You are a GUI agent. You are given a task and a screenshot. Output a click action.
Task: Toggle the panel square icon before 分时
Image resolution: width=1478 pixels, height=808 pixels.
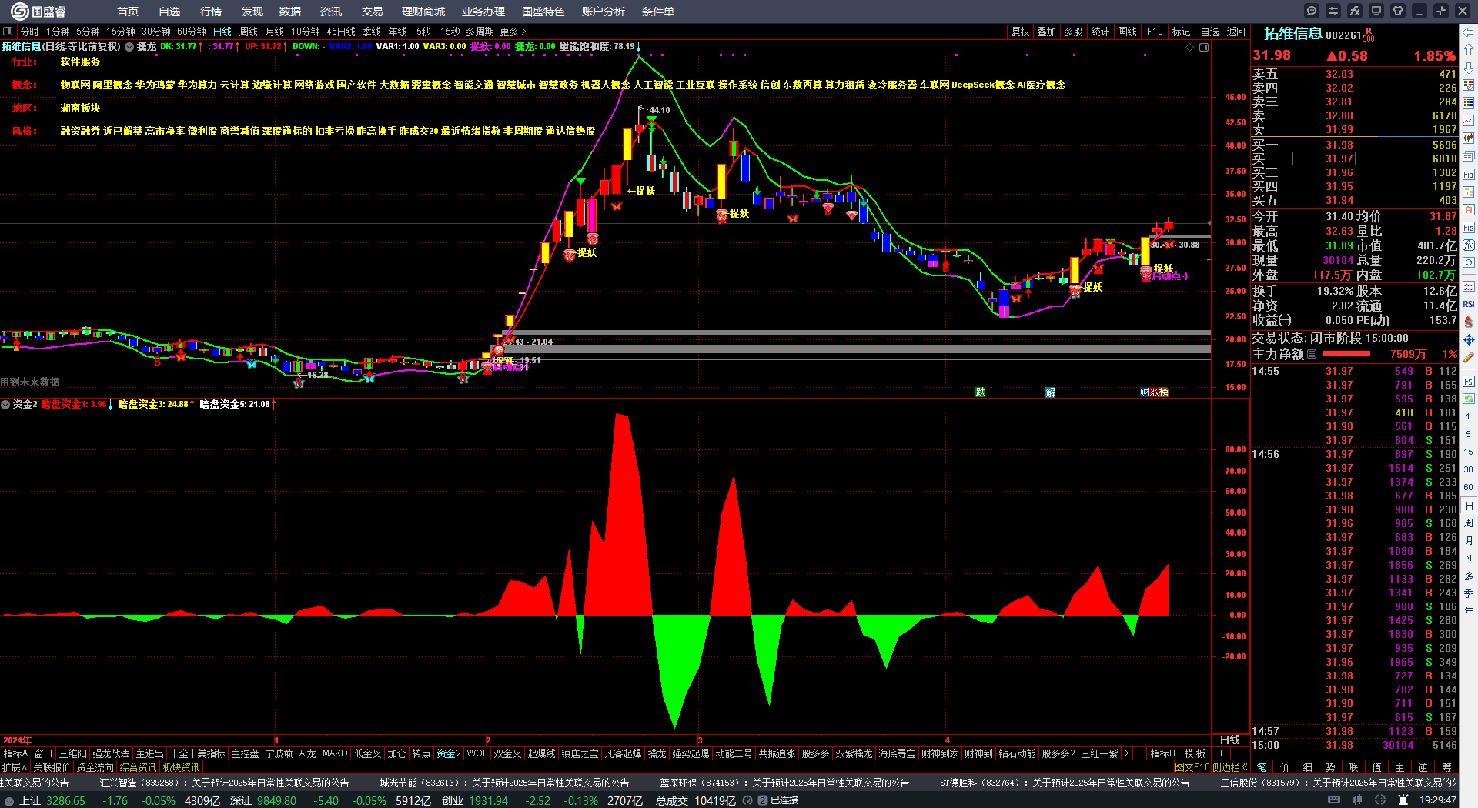click(8, 32)
